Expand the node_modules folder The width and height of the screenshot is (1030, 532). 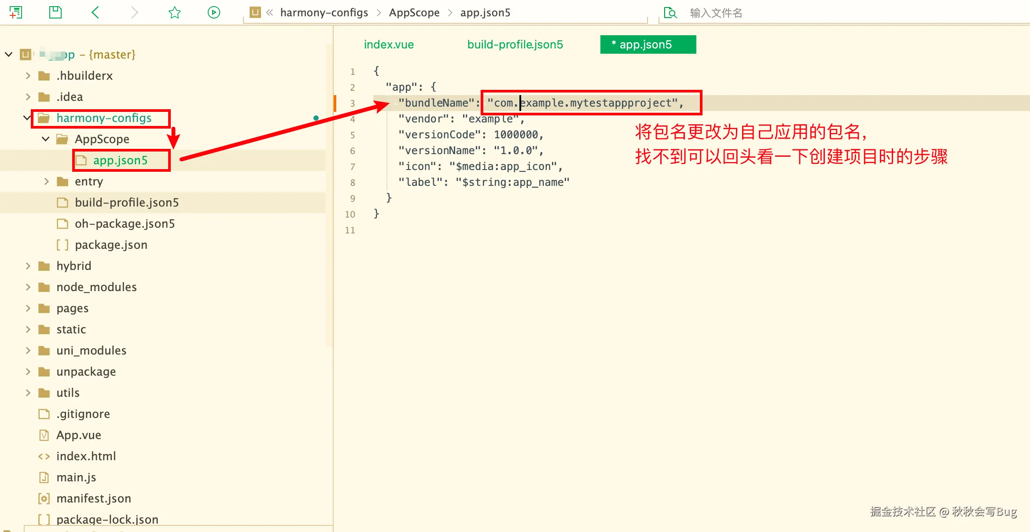coord(28,287)
